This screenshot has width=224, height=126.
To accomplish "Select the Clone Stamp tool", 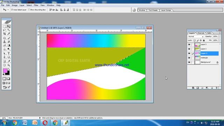I will click(x=5, y=42).
